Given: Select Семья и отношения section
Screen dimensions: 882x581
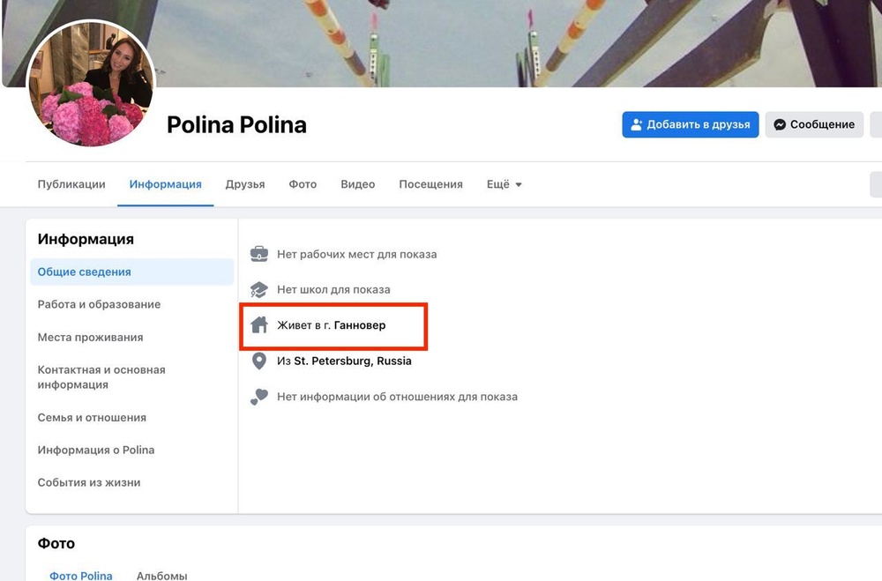Looking at the screenshot, I should 92,417.
